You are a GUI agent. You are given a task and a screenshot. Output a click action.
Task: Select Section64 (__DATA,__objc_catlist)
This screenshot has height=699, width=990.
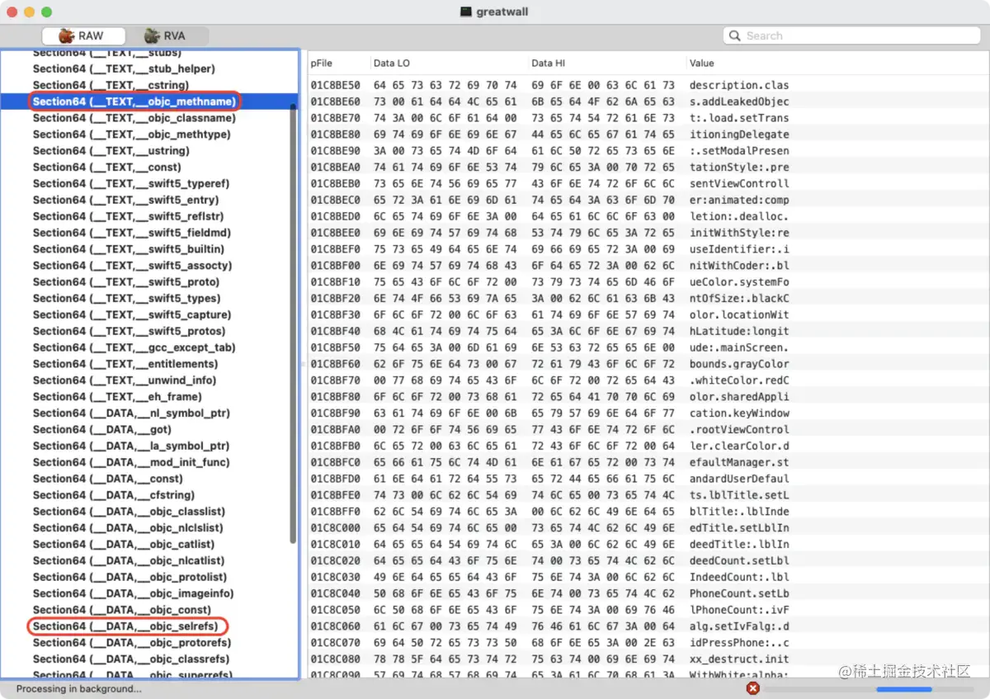pos(124,545)
